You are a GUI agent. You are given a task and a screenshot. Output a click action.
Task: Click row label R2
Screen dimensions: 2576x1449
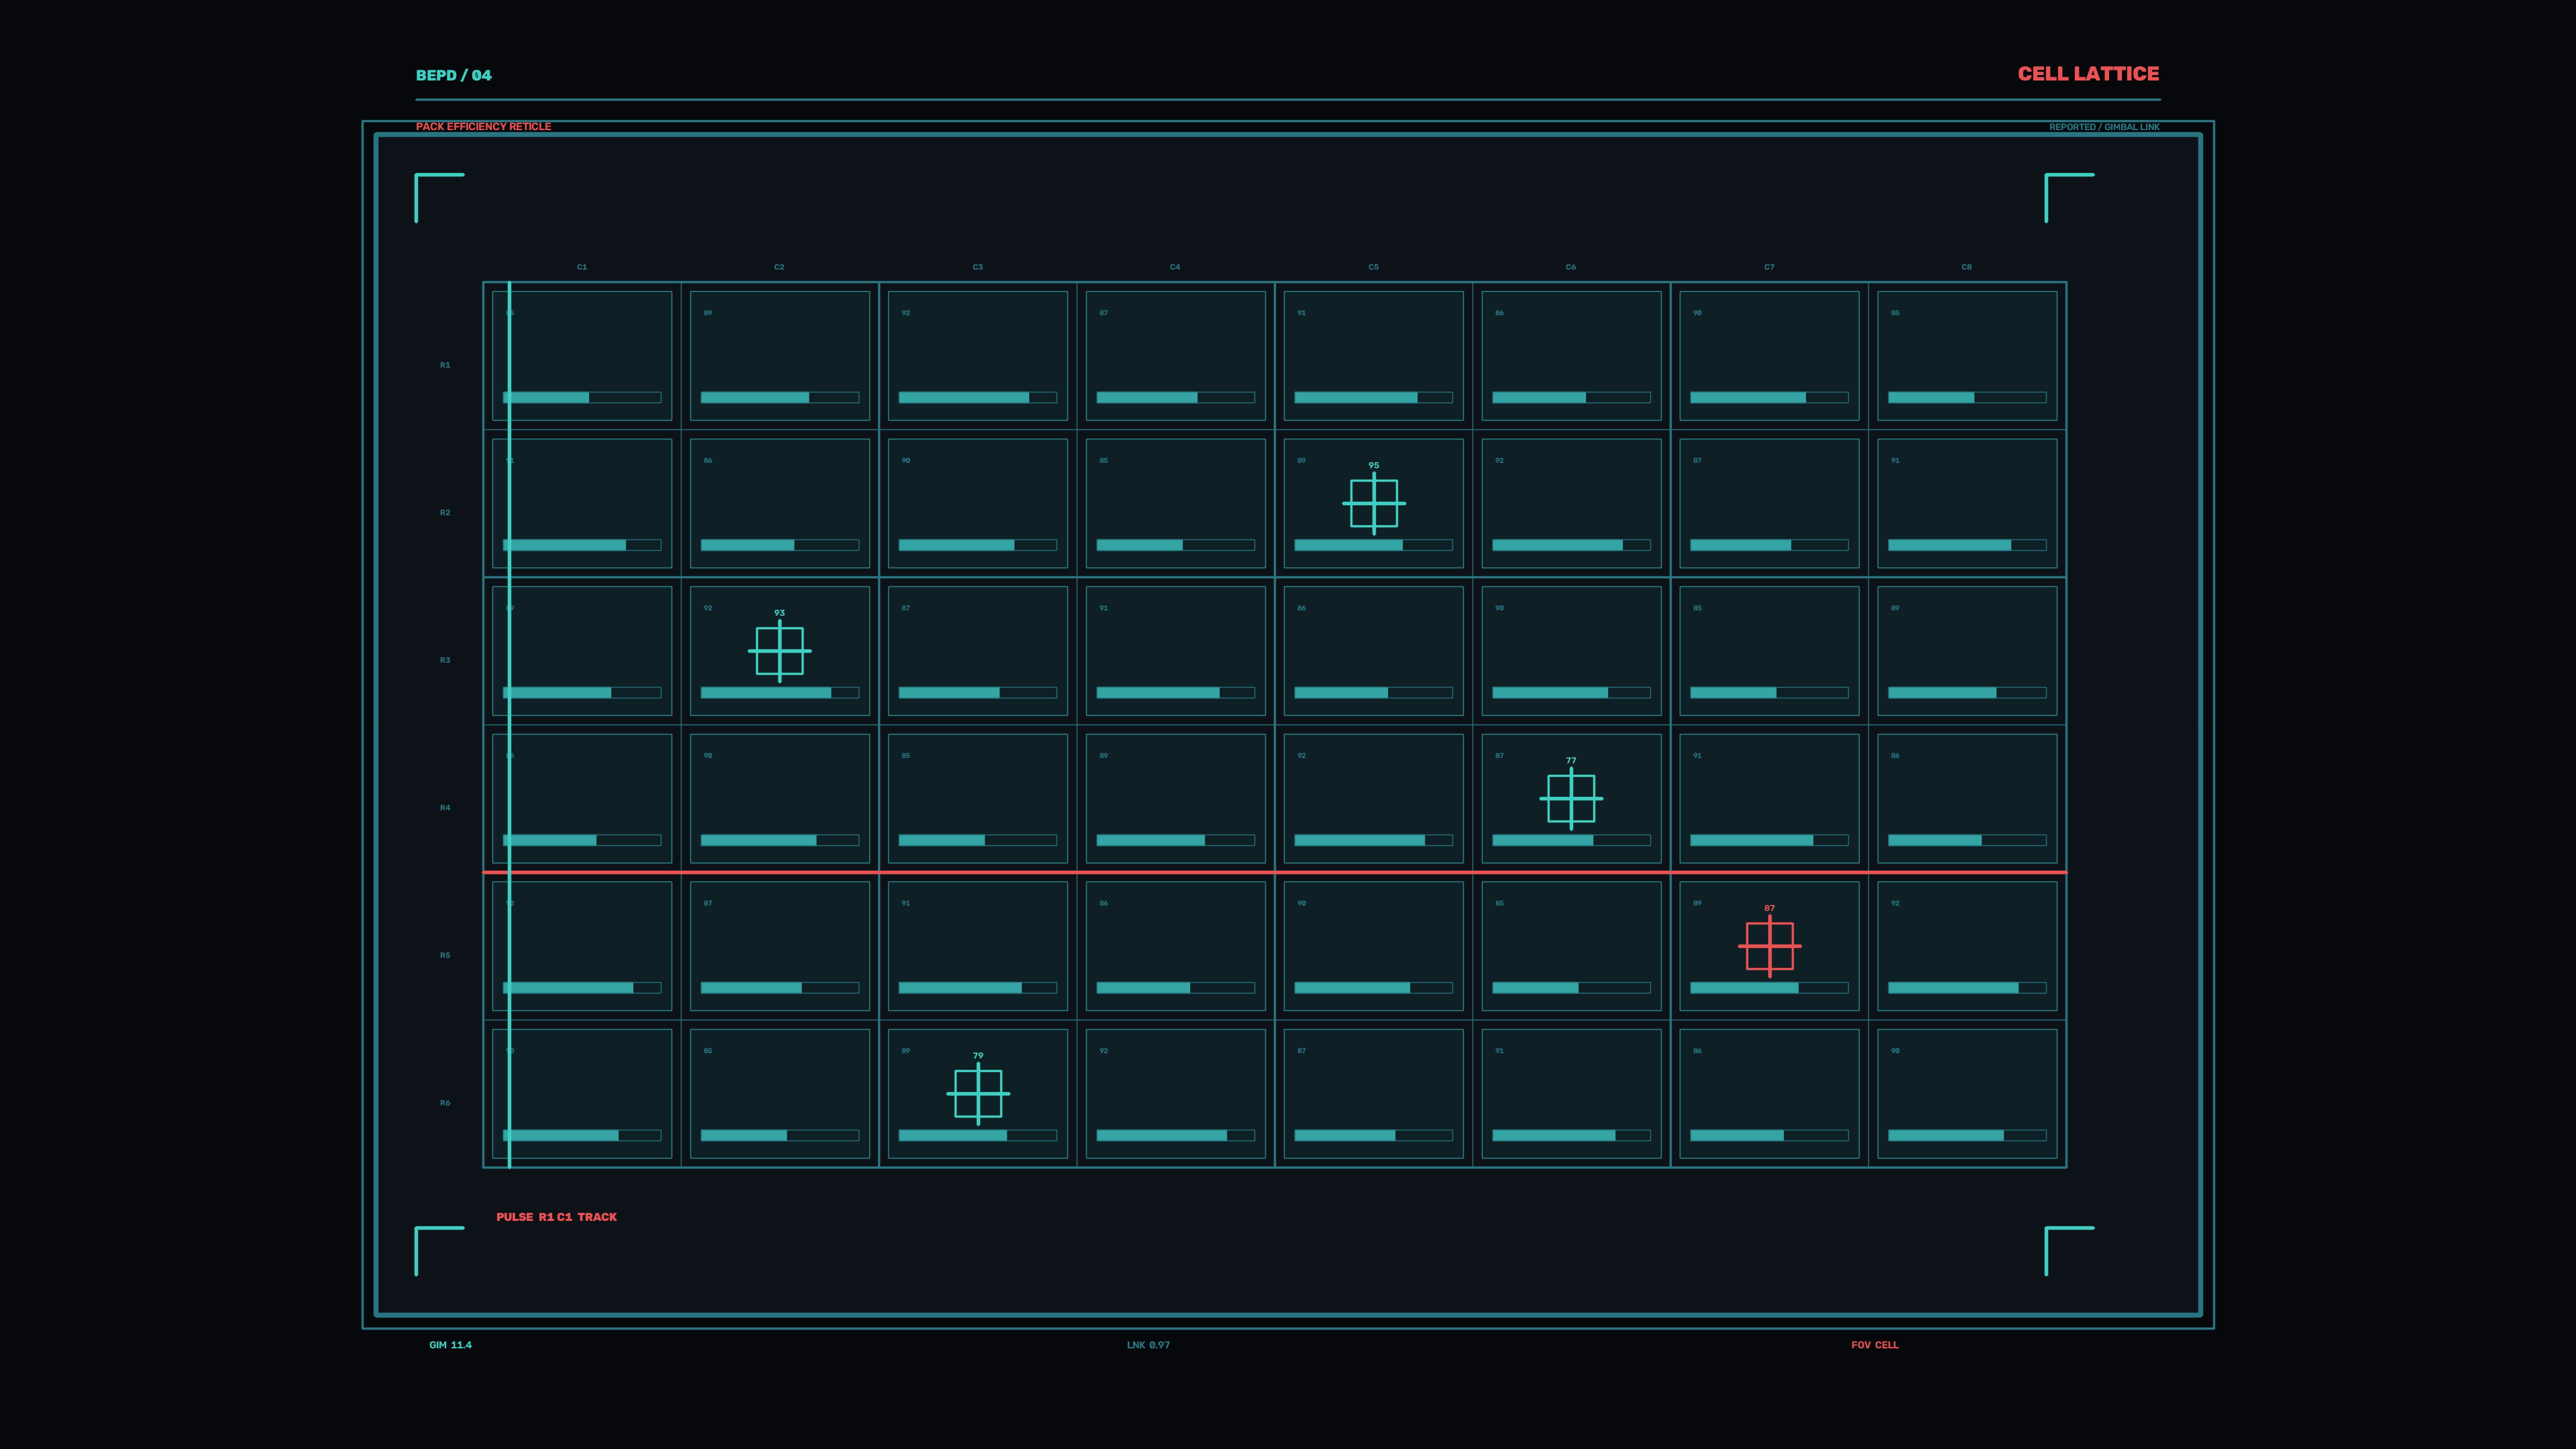point(445,513)
